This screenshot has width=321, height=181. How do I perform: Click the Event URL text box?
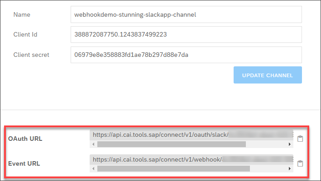click(x=192, y=160)
